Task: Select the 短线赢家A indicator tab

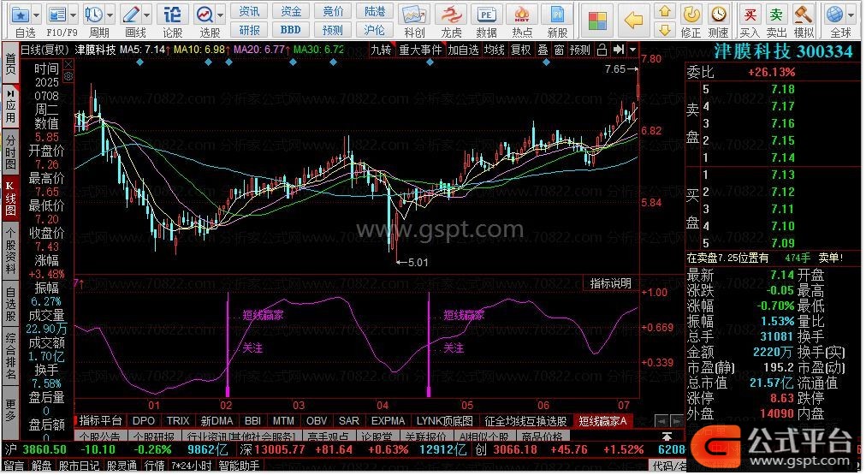Action: pos(602,421)
